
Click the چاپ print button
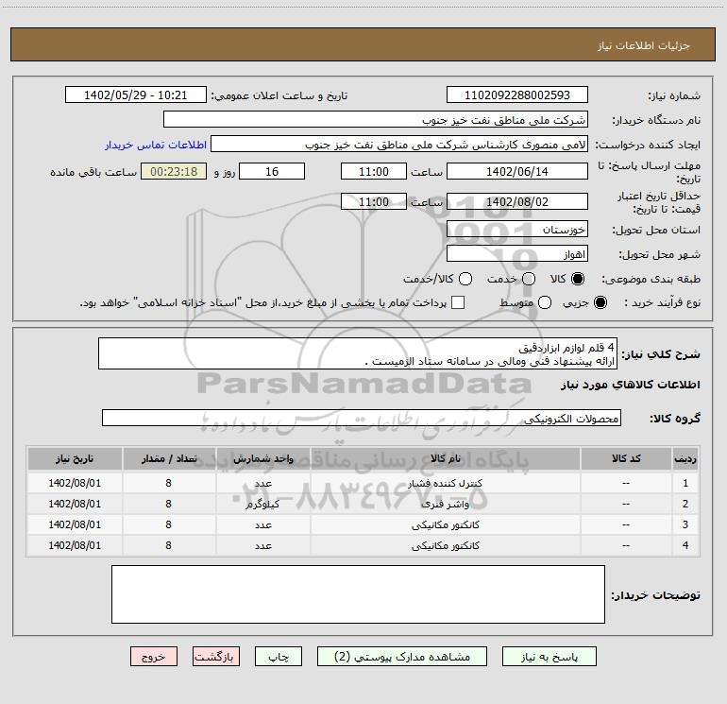(x=279, y=657)
